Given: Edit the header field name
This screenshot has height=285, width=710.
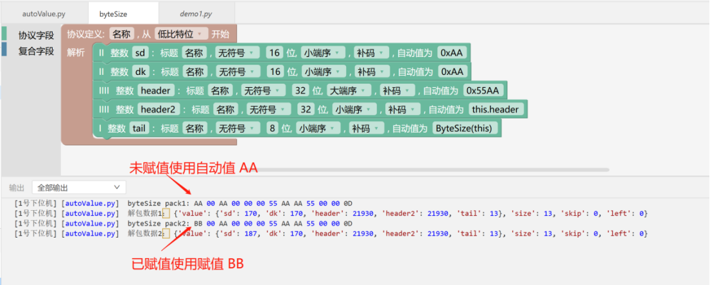Looking at the screenshot, I should click(x=156, y=90).
